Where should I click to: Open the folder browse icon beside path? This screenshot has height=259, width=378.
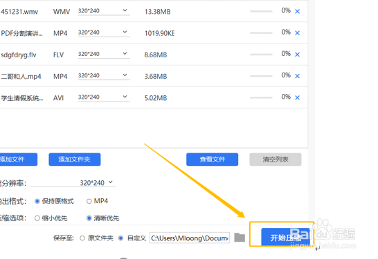click(240, 238)
